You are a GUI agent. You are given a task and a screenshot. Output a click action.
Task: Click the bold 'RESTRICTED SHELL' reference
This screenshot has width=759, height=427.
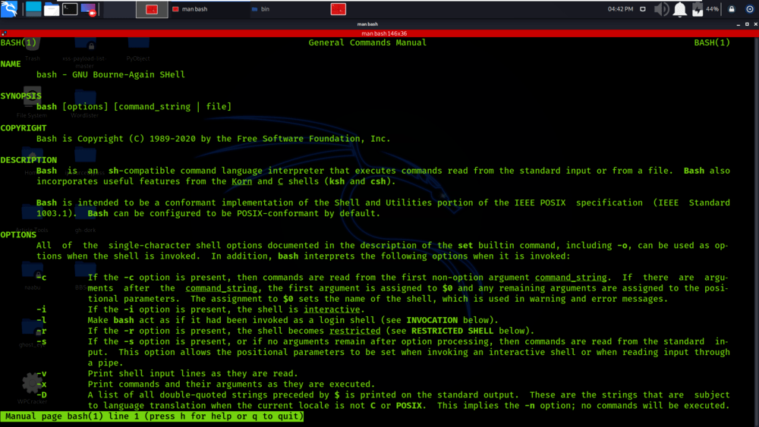[x=452, y=331]
